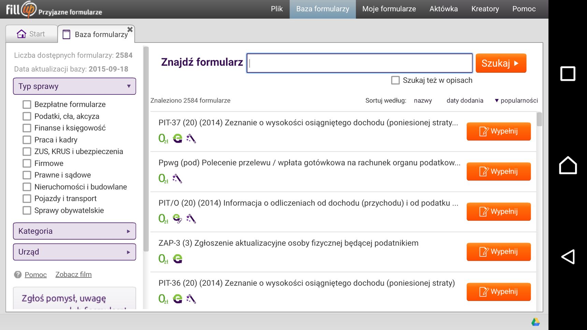Check Podatki, cła, akcyza
The image size is (587, 330).
click(x=27, y=116)
